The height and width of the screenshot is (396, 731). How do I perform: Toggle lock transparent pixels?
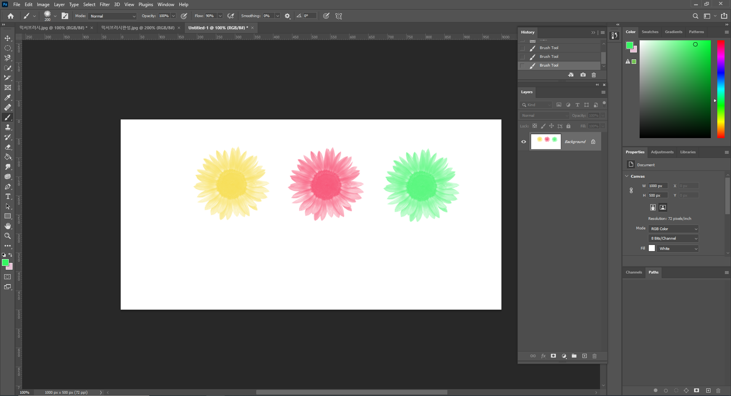tap(535, 126)
